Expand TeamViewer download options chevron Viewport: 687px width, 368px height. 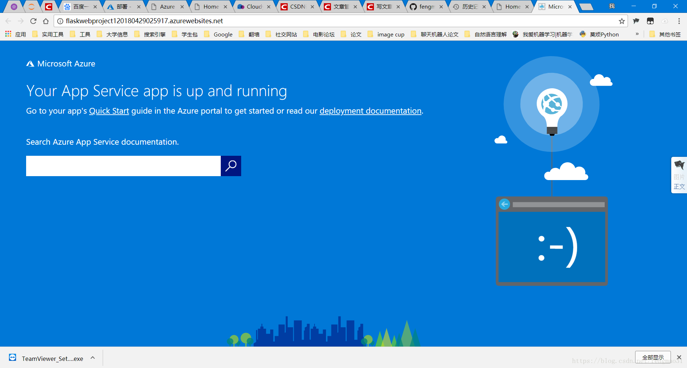pyautogui.click(x=93, y=358)
